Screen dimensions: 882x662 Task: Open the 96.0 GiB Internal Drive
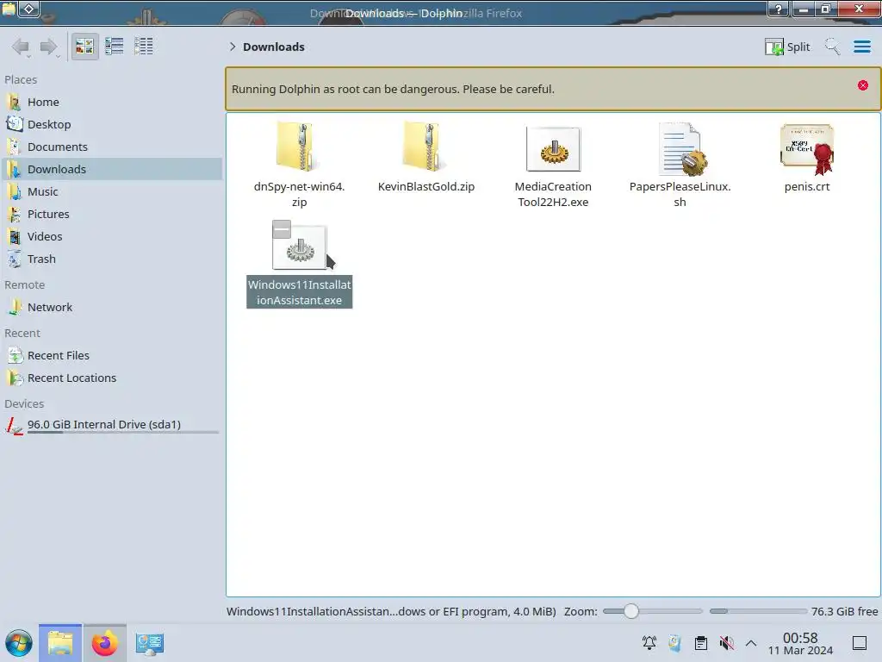111,425
